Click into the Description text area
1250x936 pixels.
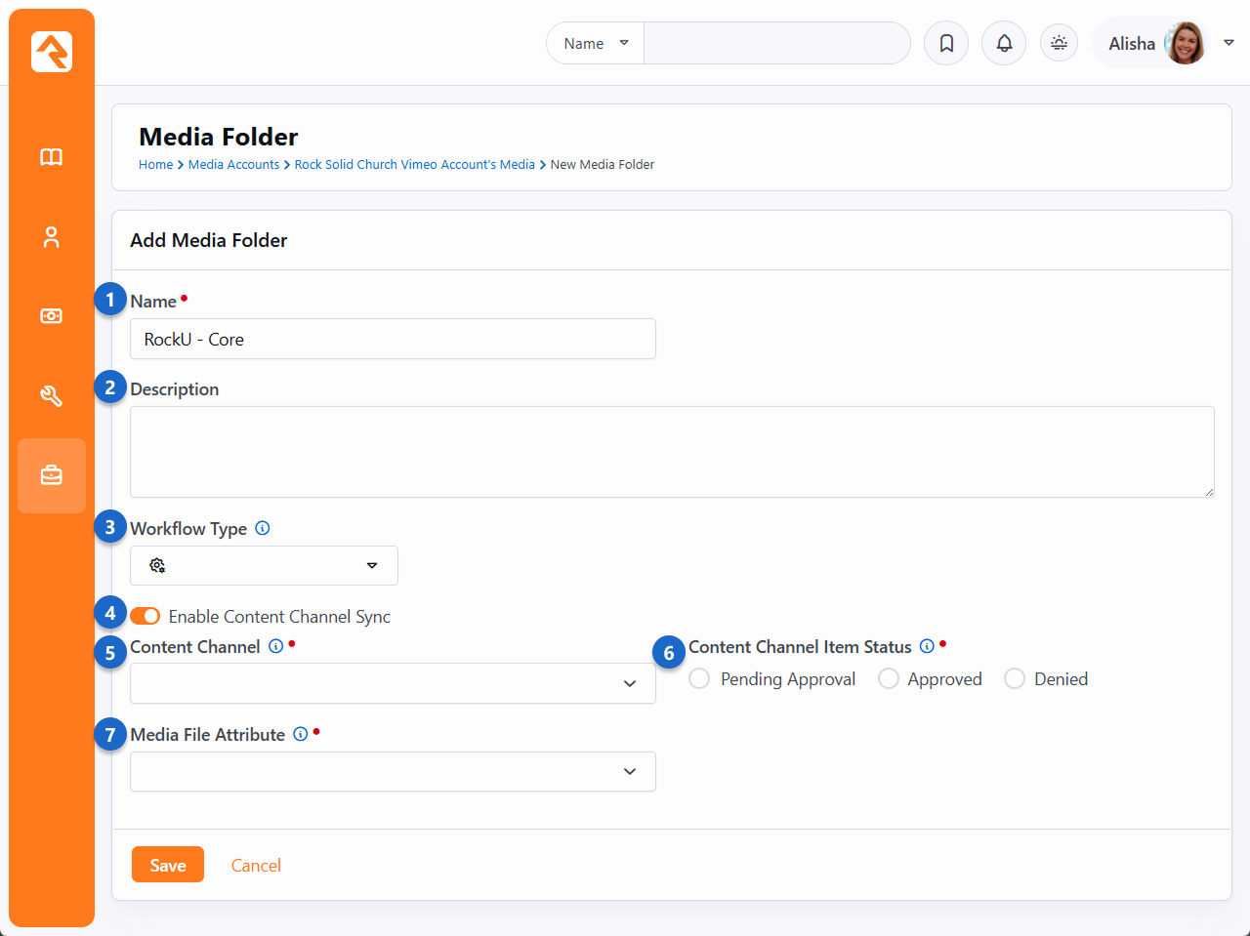tap(672, 452)
